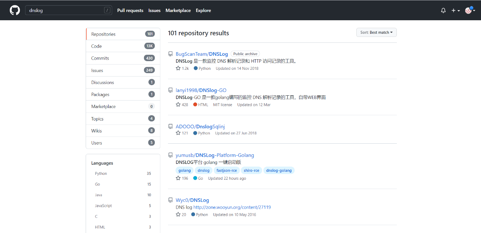Click the star icon for Wyc0/DNSLog
The height and width of the screenshot is (233, 481).
coord(178,215)
